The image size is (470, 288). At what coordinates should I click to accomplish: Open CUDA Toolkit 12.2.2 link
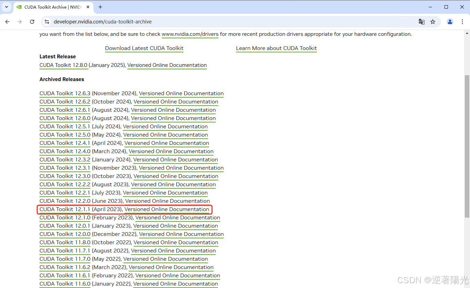click(x=65, y=185)
